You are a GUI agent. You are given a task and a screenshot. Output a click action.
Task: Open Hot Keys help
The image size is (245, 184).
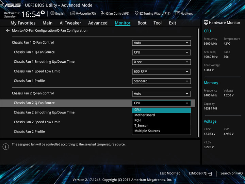184,13
